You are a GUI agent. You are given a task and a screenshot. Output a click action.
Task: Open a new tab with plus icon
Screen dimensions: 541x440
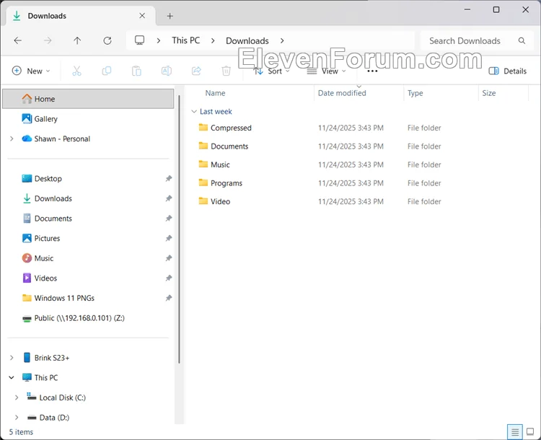click(x=170, y=16)
